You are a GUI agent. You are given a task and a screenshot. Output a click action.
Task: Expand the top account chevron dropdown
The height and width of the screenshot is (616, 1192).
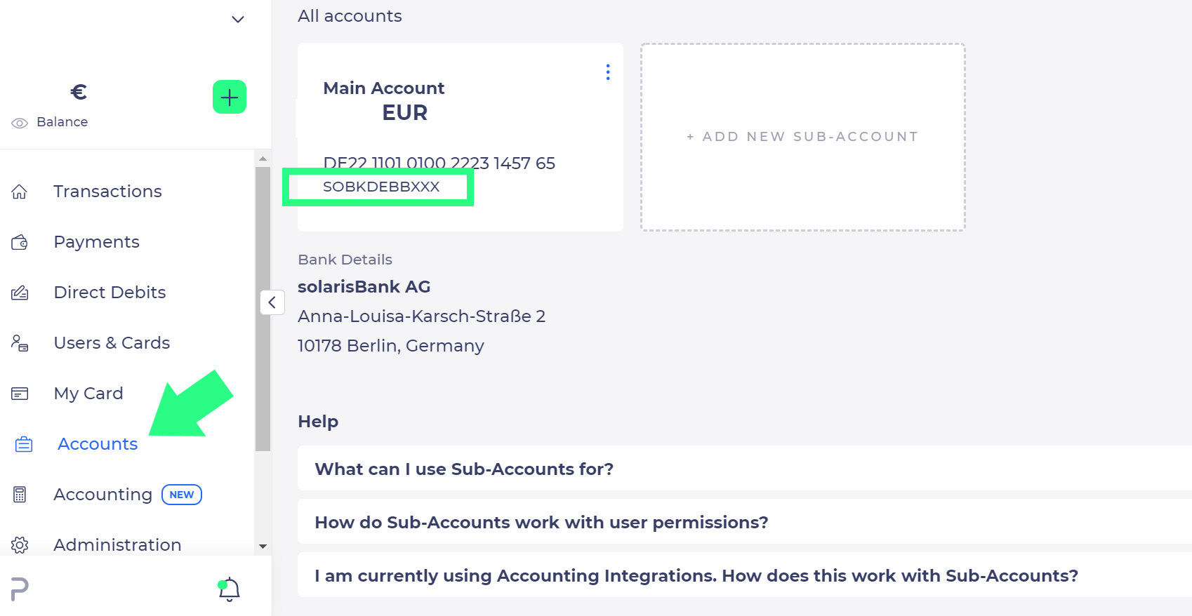click(238, 19)
